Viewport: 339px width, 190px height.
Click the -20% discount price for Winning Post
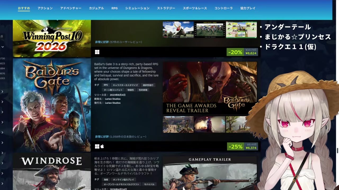pyautogui.click(x=242, y=52)
